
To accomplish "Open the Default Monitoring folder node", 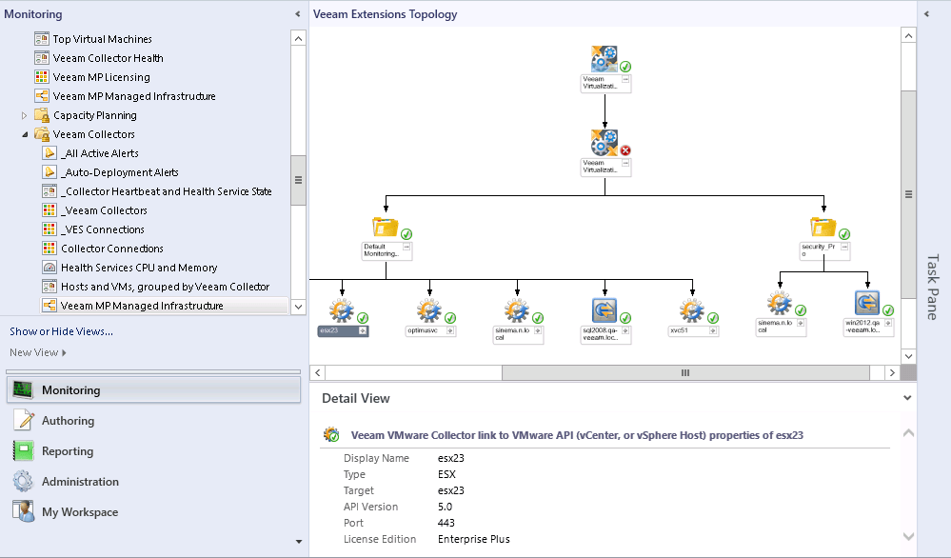I will (384, 227).
